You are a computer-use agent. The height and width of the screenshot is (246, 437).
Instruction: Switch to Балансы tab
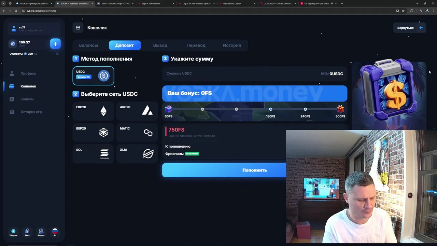pyautogui.click(x=88, y=45)
